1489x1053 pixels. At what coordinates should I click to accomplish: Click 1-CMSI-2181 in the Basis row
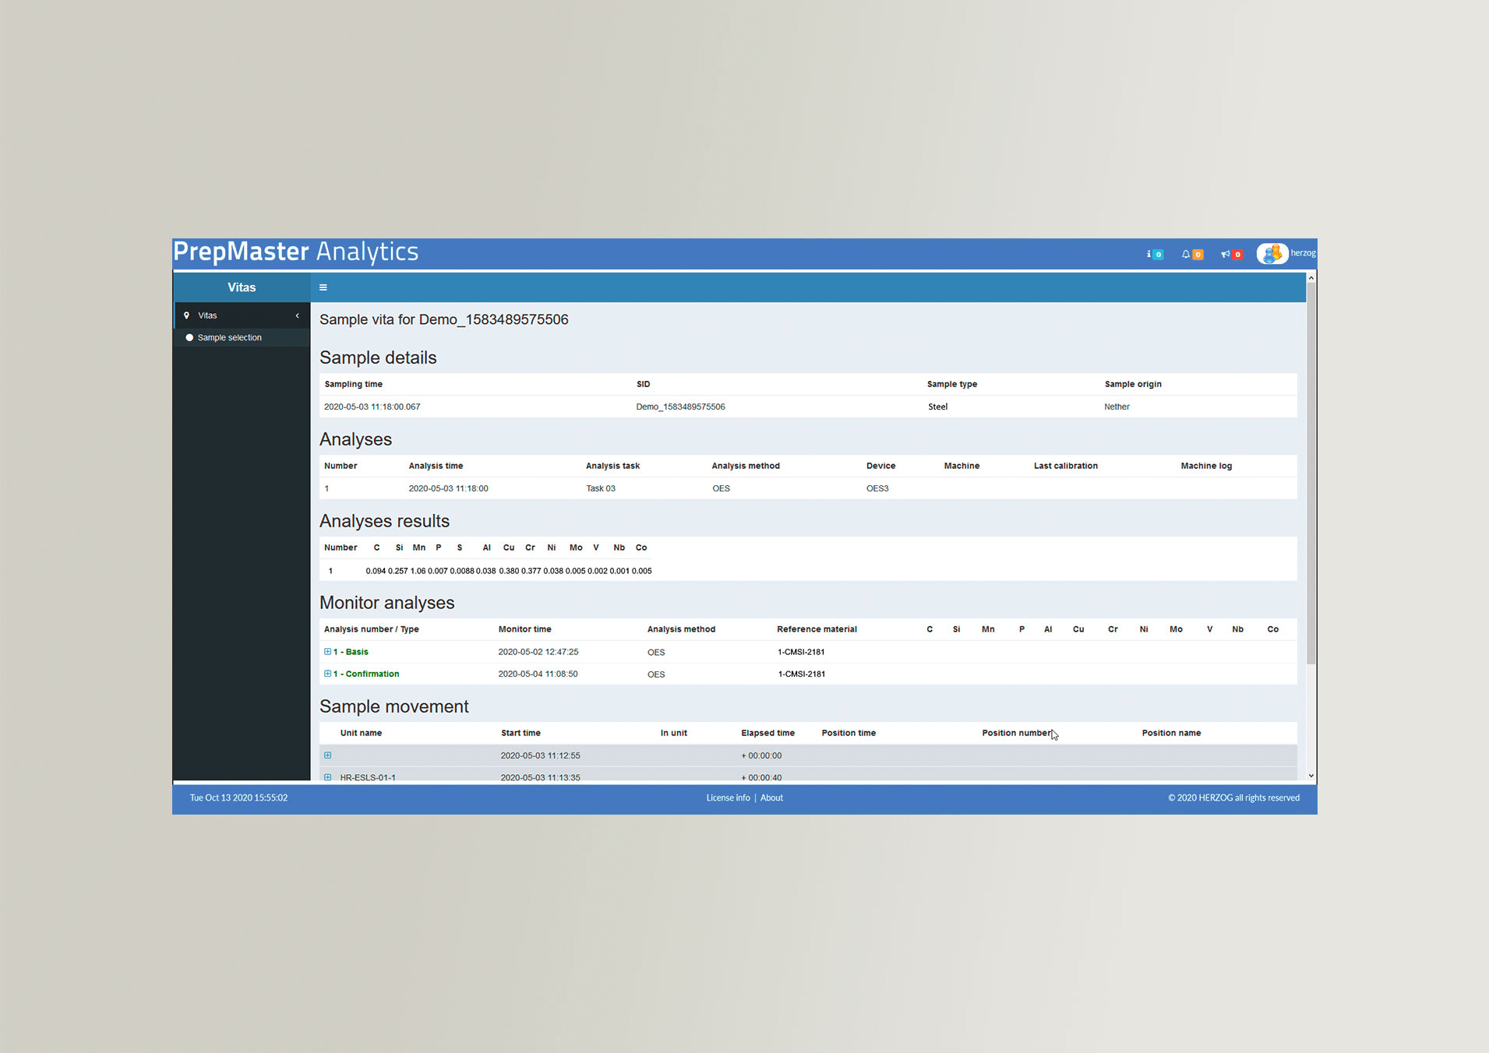coord(801,652)
